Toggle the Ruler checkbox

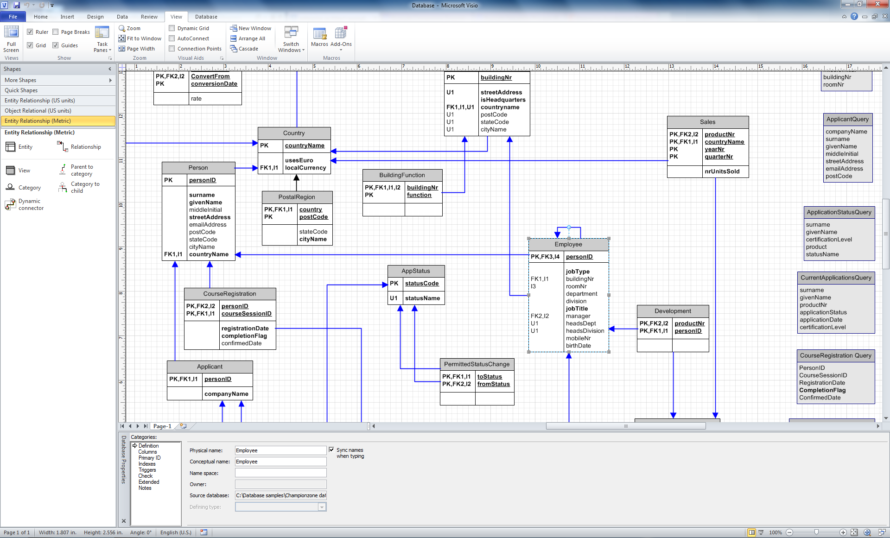pyautogui.click(x=30, y=32)
